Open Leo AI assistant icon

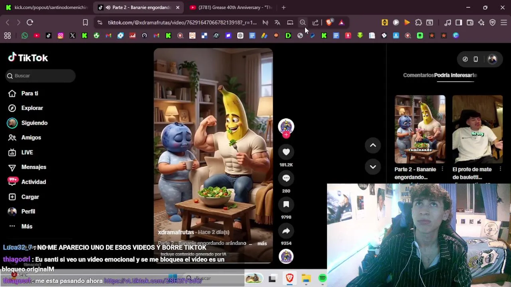pos(481,22)
